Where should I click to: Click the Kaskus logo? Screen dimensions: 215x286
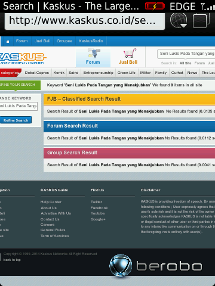pyautogui.click(x=22, y=58)
